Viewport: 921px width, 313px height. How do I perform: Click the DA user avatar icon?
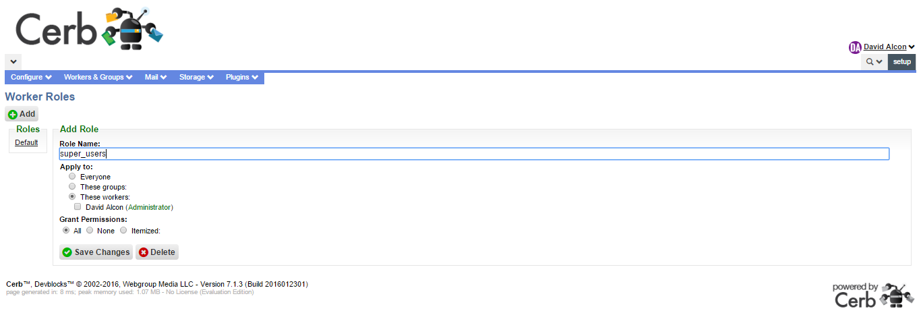(855, 47)
